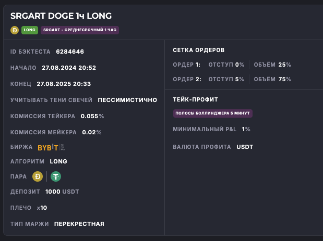
Task: Click the backtest ID number 6284646
Action: (x=70, y=52)
